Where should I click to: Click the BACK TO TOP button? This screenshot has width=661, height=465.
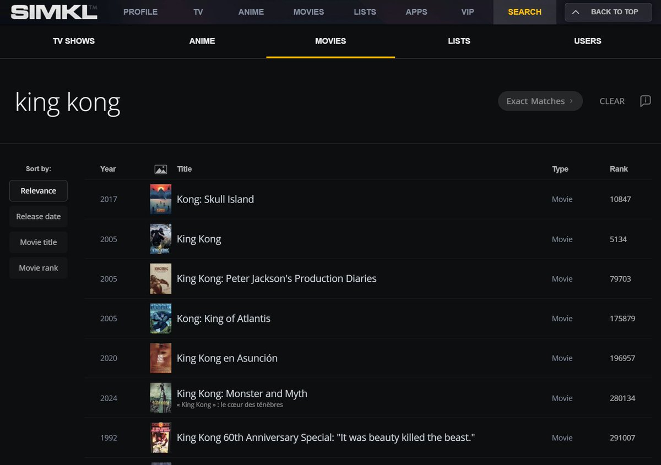(608, 12)
